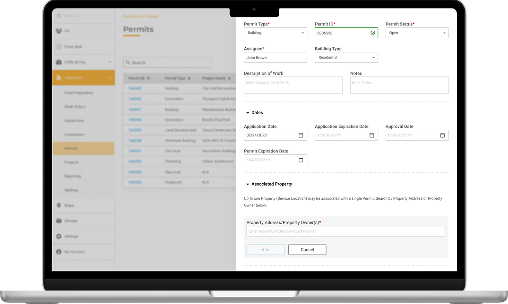Screen dimensions: 508x304
Task: Open the Application Expiration Date calendar icon
Action: point(371,135)
